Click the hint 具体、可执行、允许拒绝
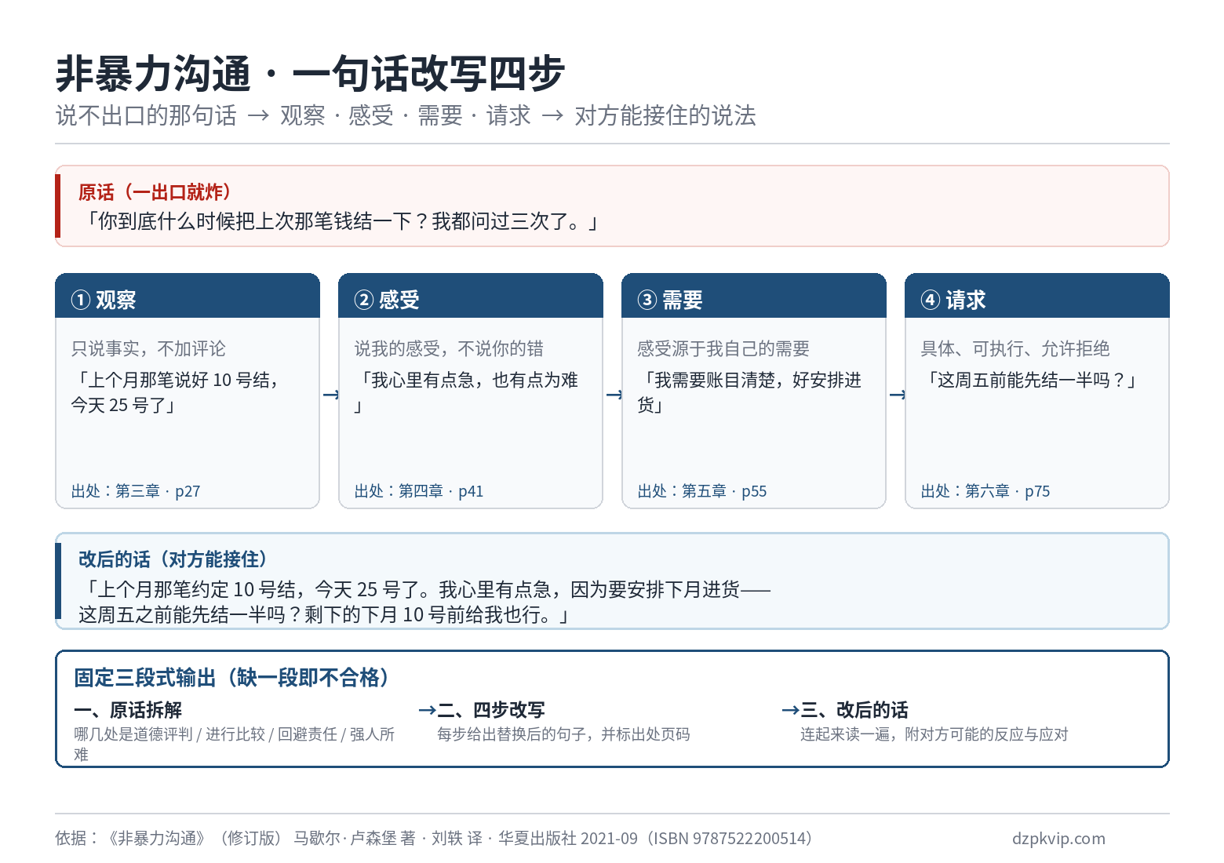This screenshot has width=1224, height=863. click(1015, 348)
